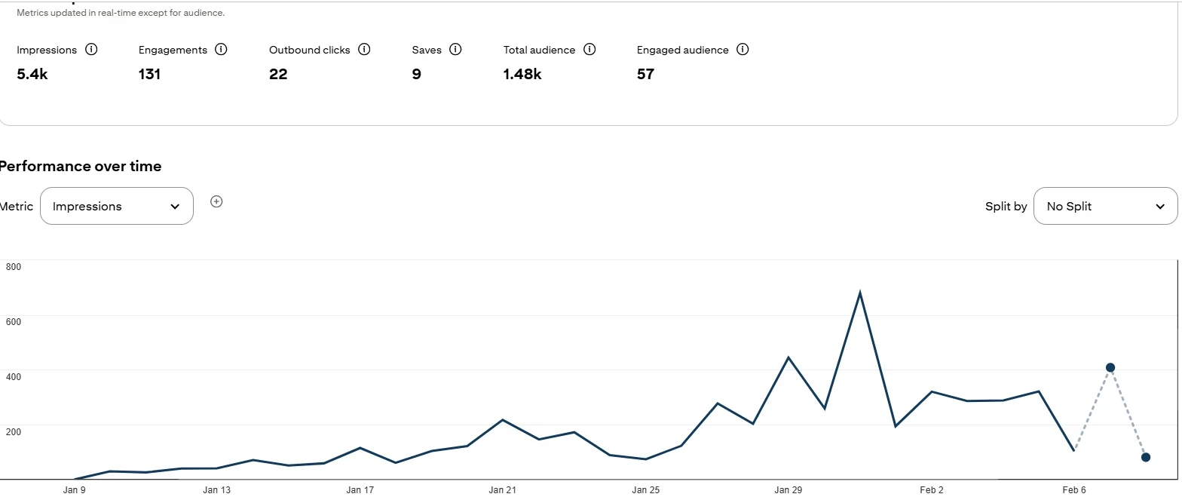Select the 5.4k impressions value
The height and width of the screenshot is (500, 1182).
click(32, 74)
